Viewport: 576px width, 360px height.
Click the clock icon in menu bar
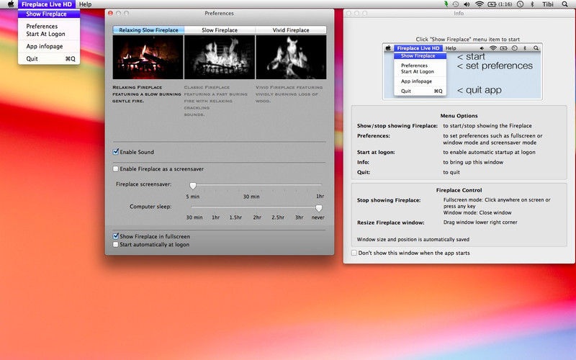[x=520, y=4]
